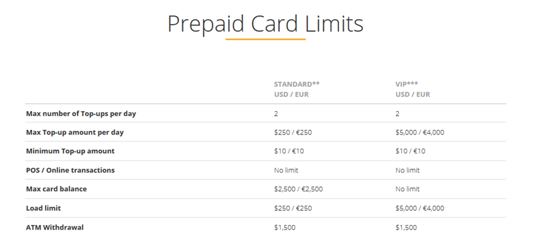Viewport: 536px width, 241px height.
Task: Select the STANDARD** column header
Action: click(297, 84)
